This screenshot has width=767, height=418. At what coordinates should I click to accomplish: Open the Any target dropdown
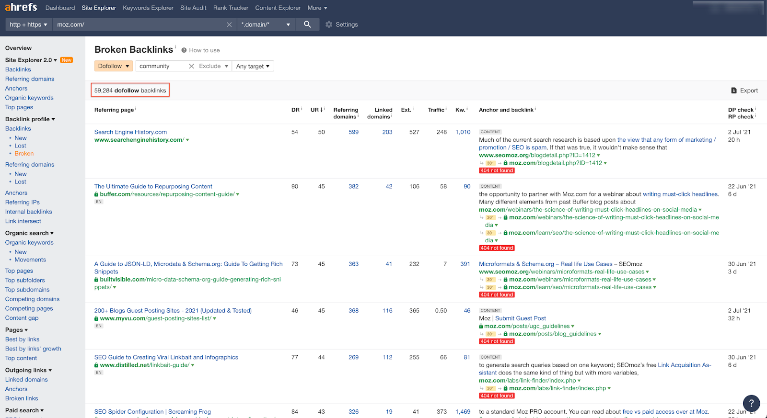pos(253,66)
